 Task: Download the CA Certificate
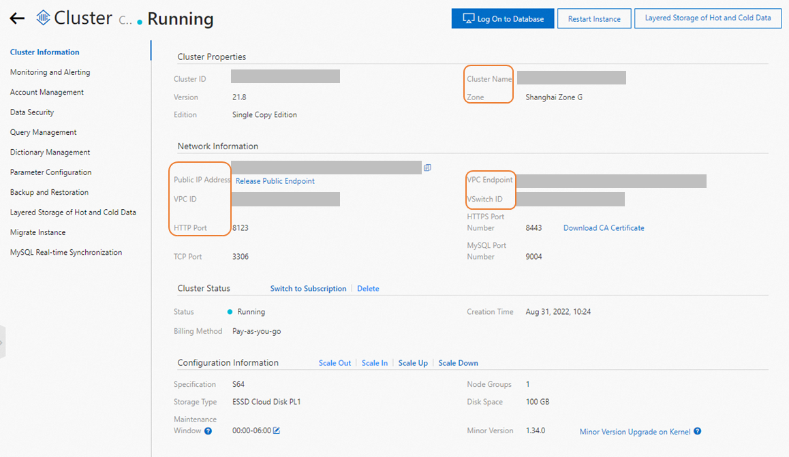[x=604, y=227]
